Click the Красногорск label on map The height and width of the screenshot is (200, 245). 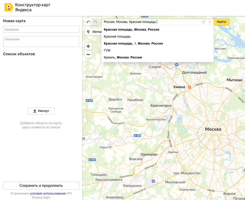pyautogui.click(x=161, y=106)
